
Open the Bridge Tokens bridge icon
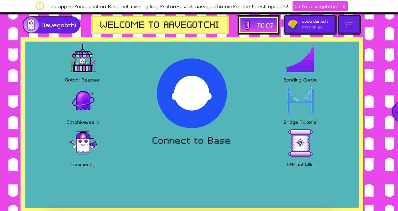(300, 101)
